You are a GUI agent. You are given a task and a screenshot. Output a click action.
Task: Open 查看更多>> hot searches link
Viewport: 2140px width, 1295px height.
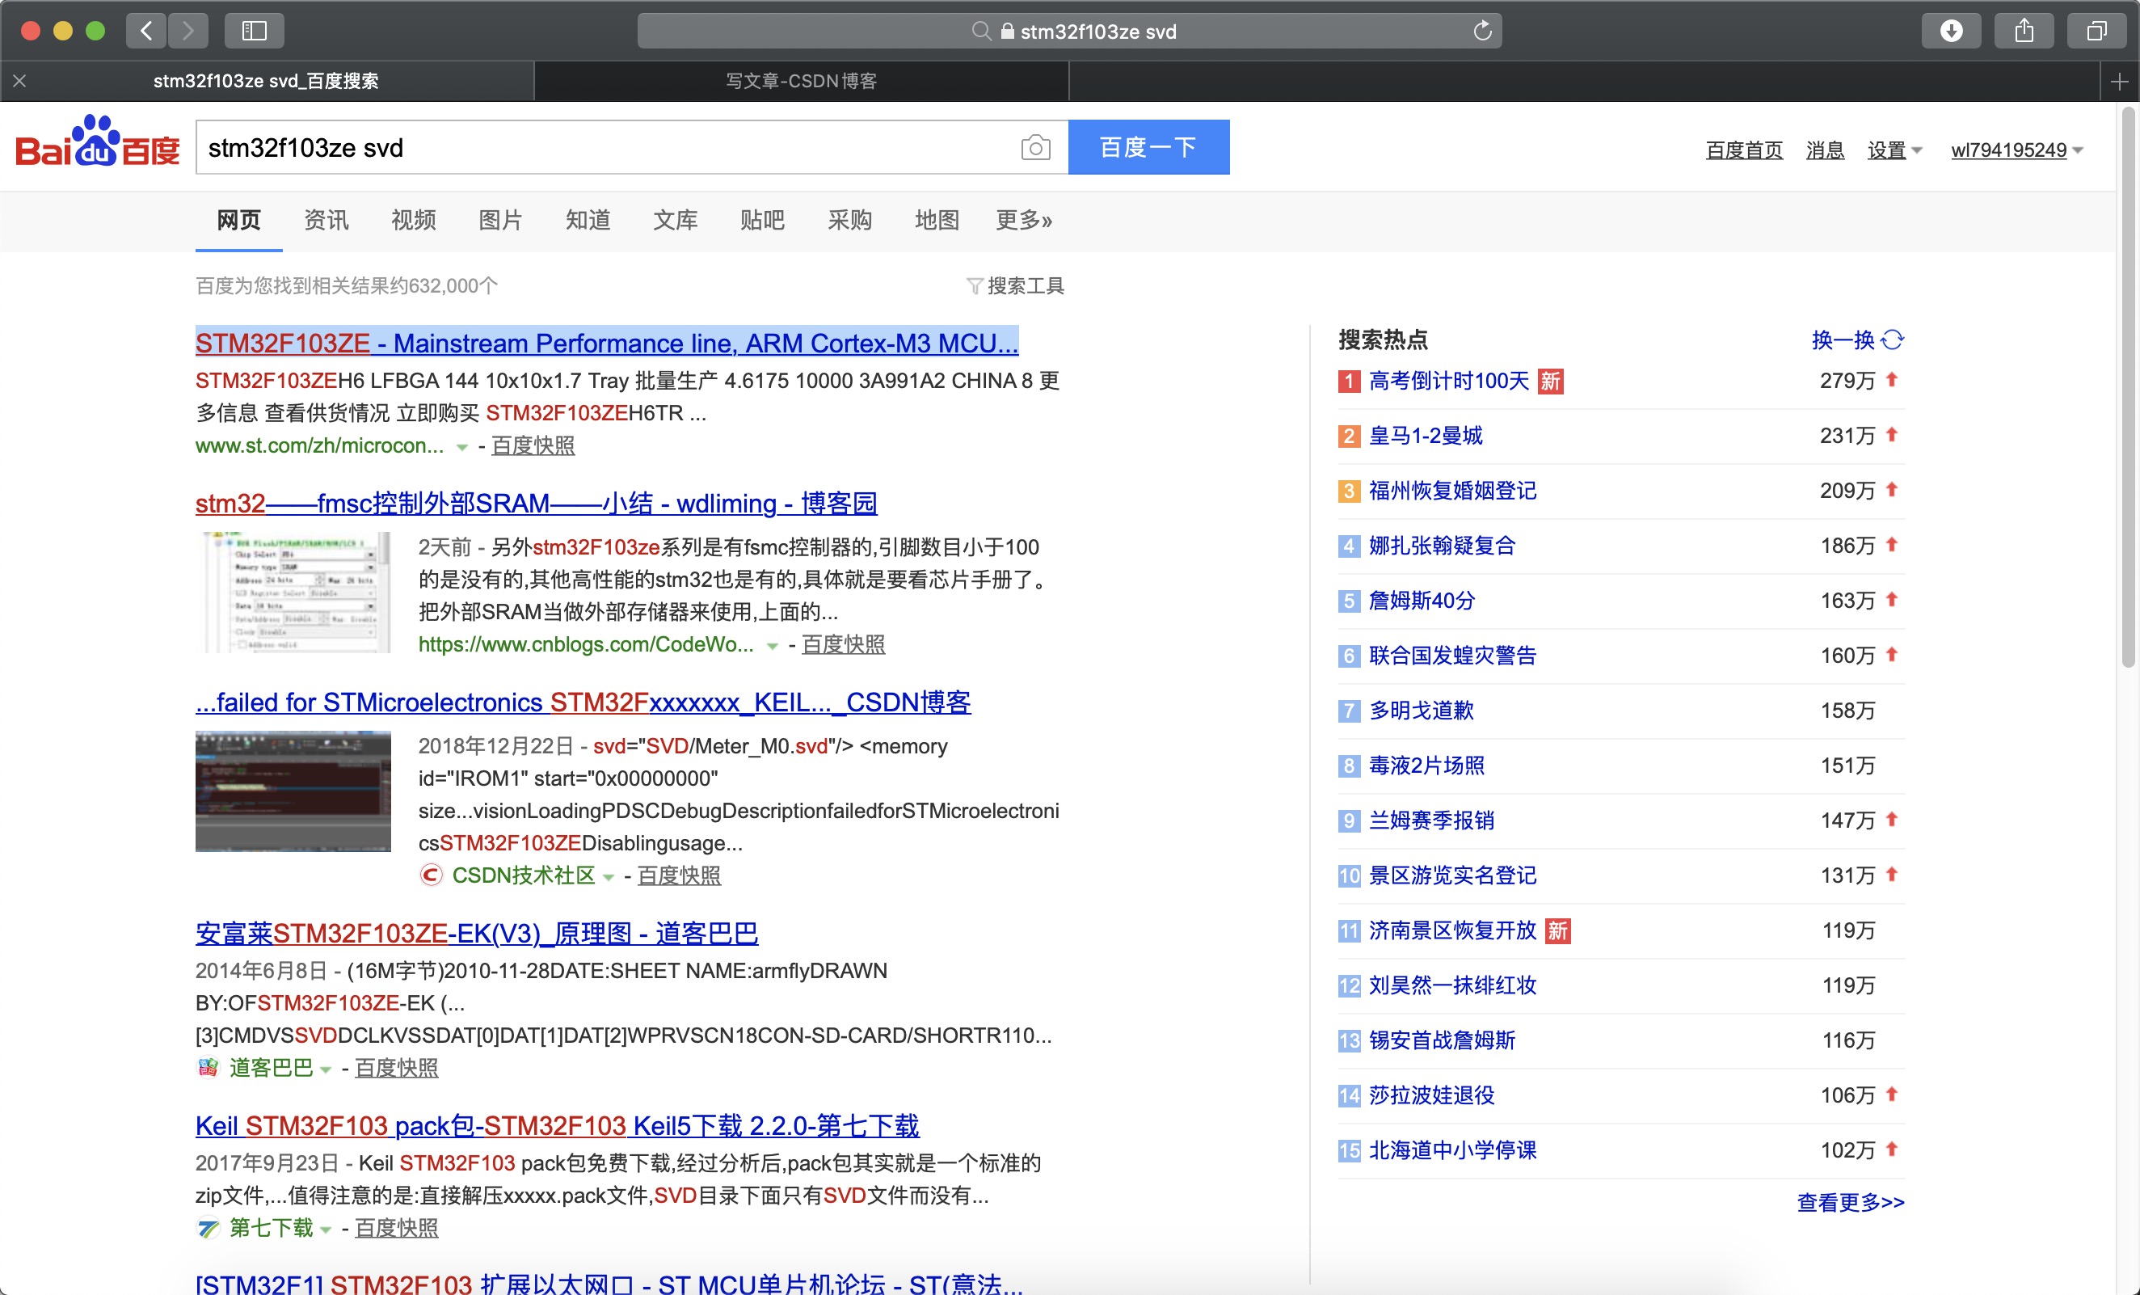(x=1850, y=1202)
